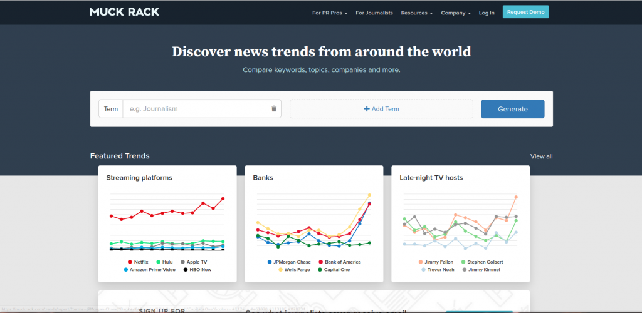642x313 pixels.
Task: Toggle Stephen Colbert legend dot
Action: pos(463,262)
